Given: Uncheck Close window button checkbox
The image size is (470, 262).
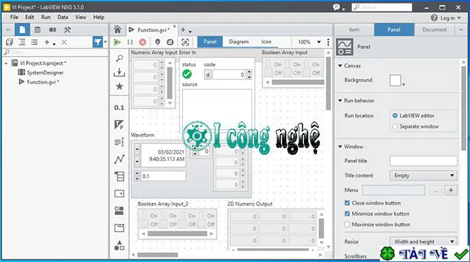Looking at the screenshot, I should (x=347, y=203).
